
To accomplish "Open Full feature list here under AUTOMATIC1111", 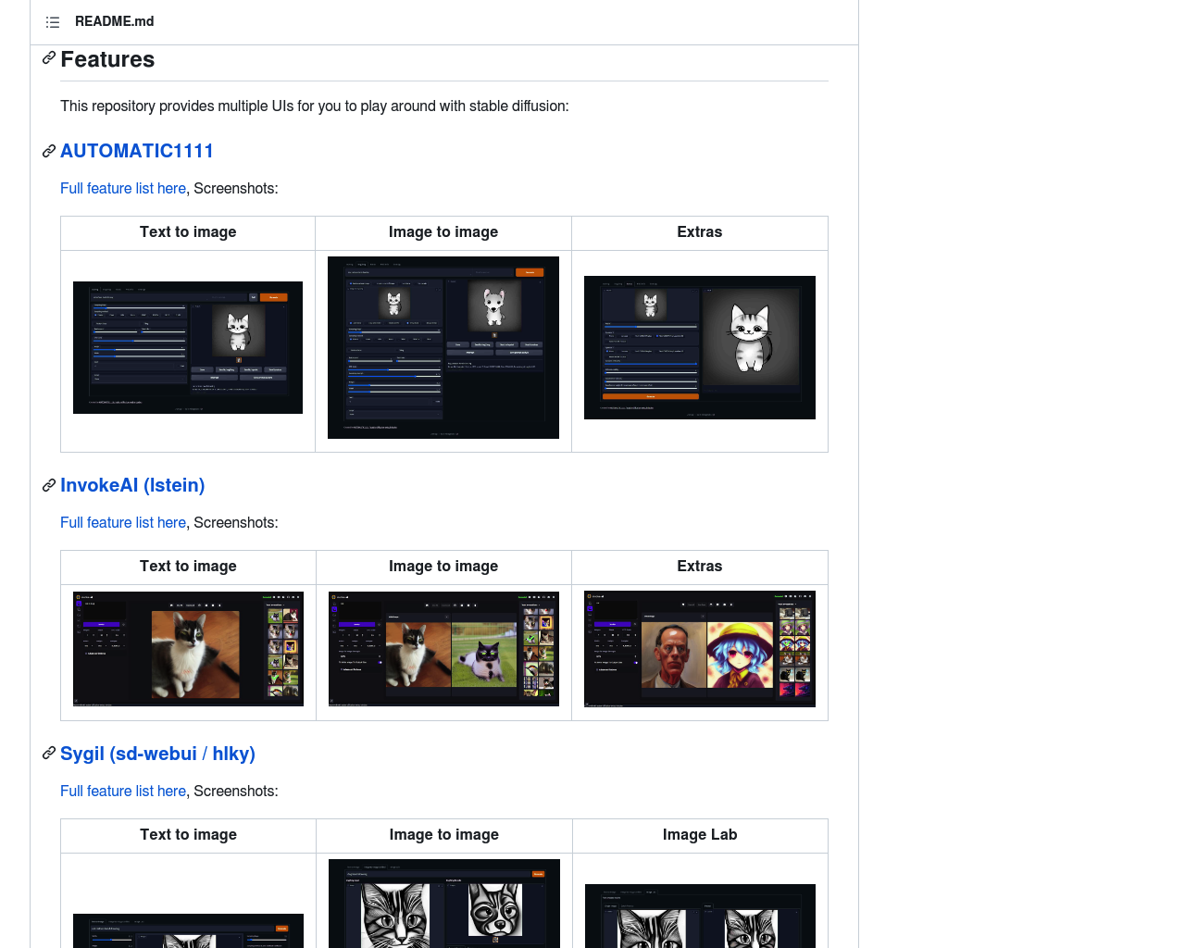I will click(123, 188).
